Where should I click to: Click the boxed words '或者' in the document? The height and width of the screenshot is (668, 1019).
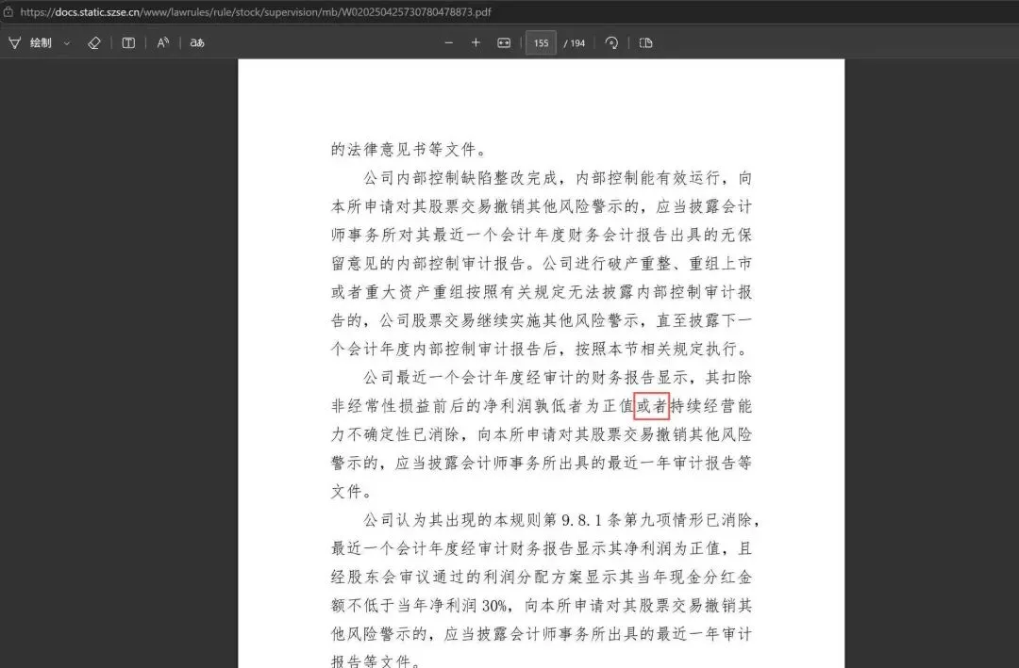pos(652,406)
